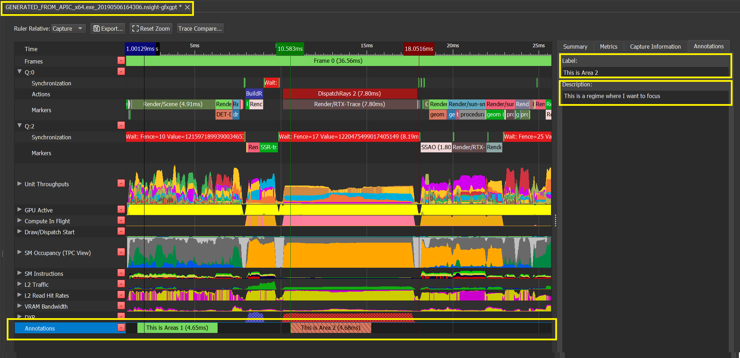Image resolution: width=740 pixels, height=358 pixels.
Task: Close the nsight-gfxgpt document tab
Action: click(188, 7)
